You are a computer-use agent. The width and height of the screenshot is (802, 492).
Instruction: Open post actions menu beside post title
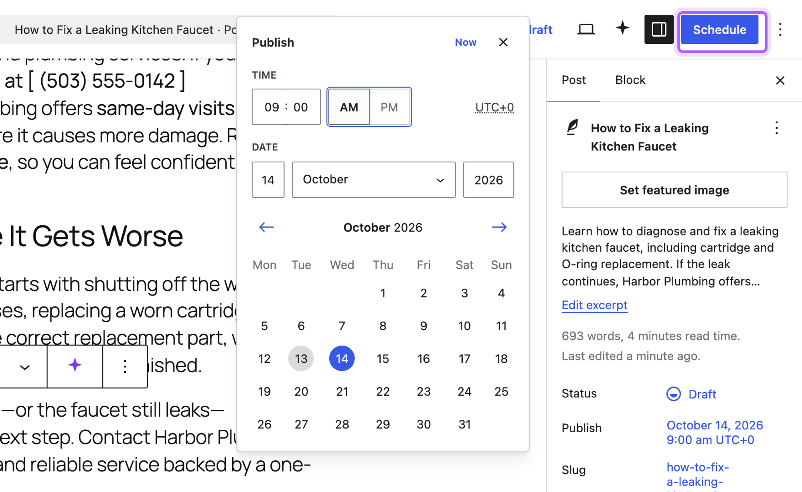pos(777,128)
